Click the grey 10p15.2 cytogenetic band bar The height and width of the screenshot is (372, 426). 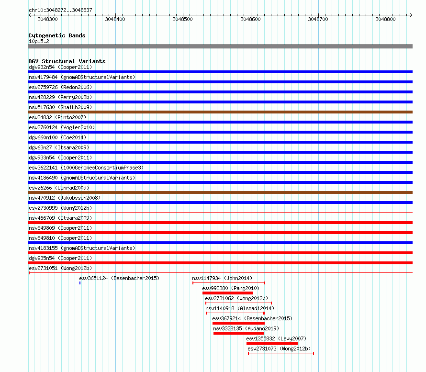[x=220, y=46]
